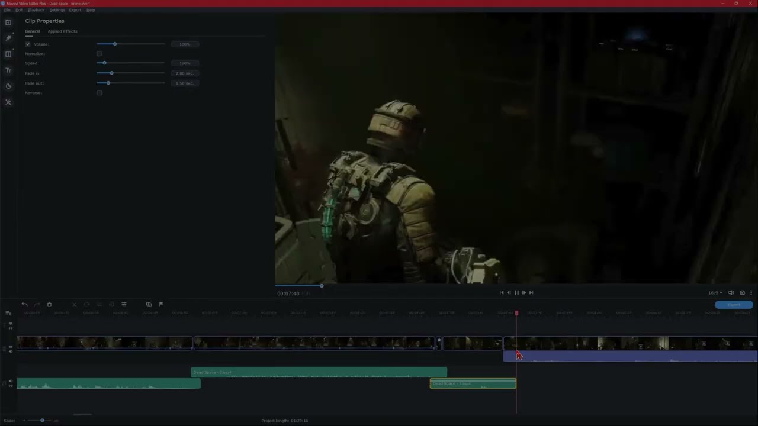Enable the Reverse checkbox
758x426 pixels.
click(99, 93)
